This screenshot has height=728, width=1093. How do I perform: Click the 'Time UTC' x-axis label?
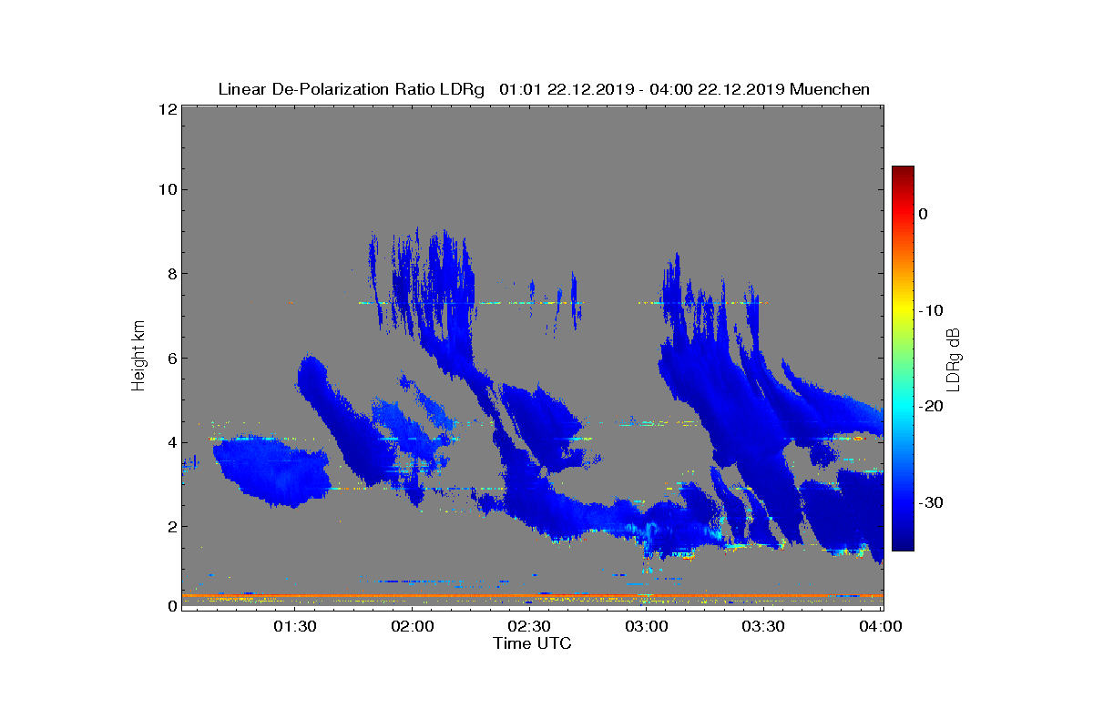(x=533, y=643)
